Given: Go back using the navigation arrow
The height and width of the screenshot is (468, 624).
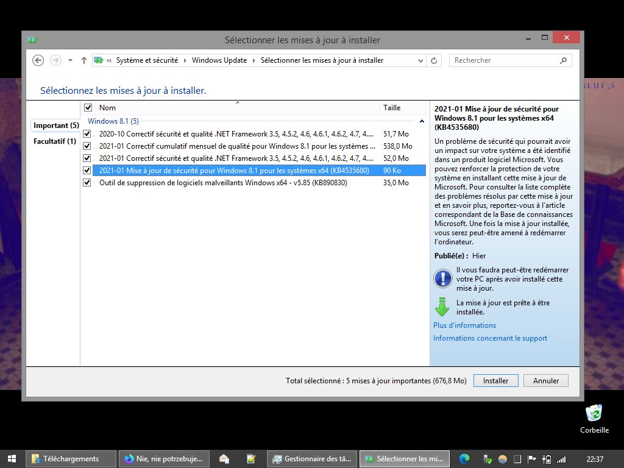Looking at the screenshot, I should click(38, 60).
